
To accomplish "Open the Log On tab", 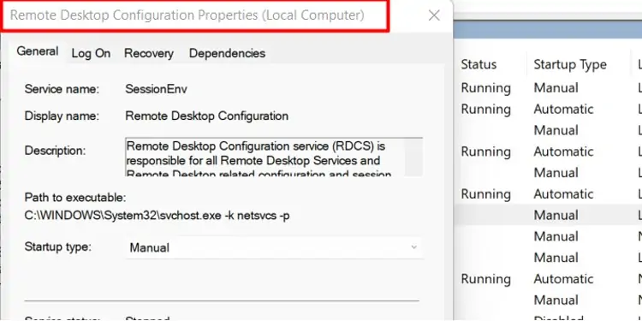I will (91, 53).
